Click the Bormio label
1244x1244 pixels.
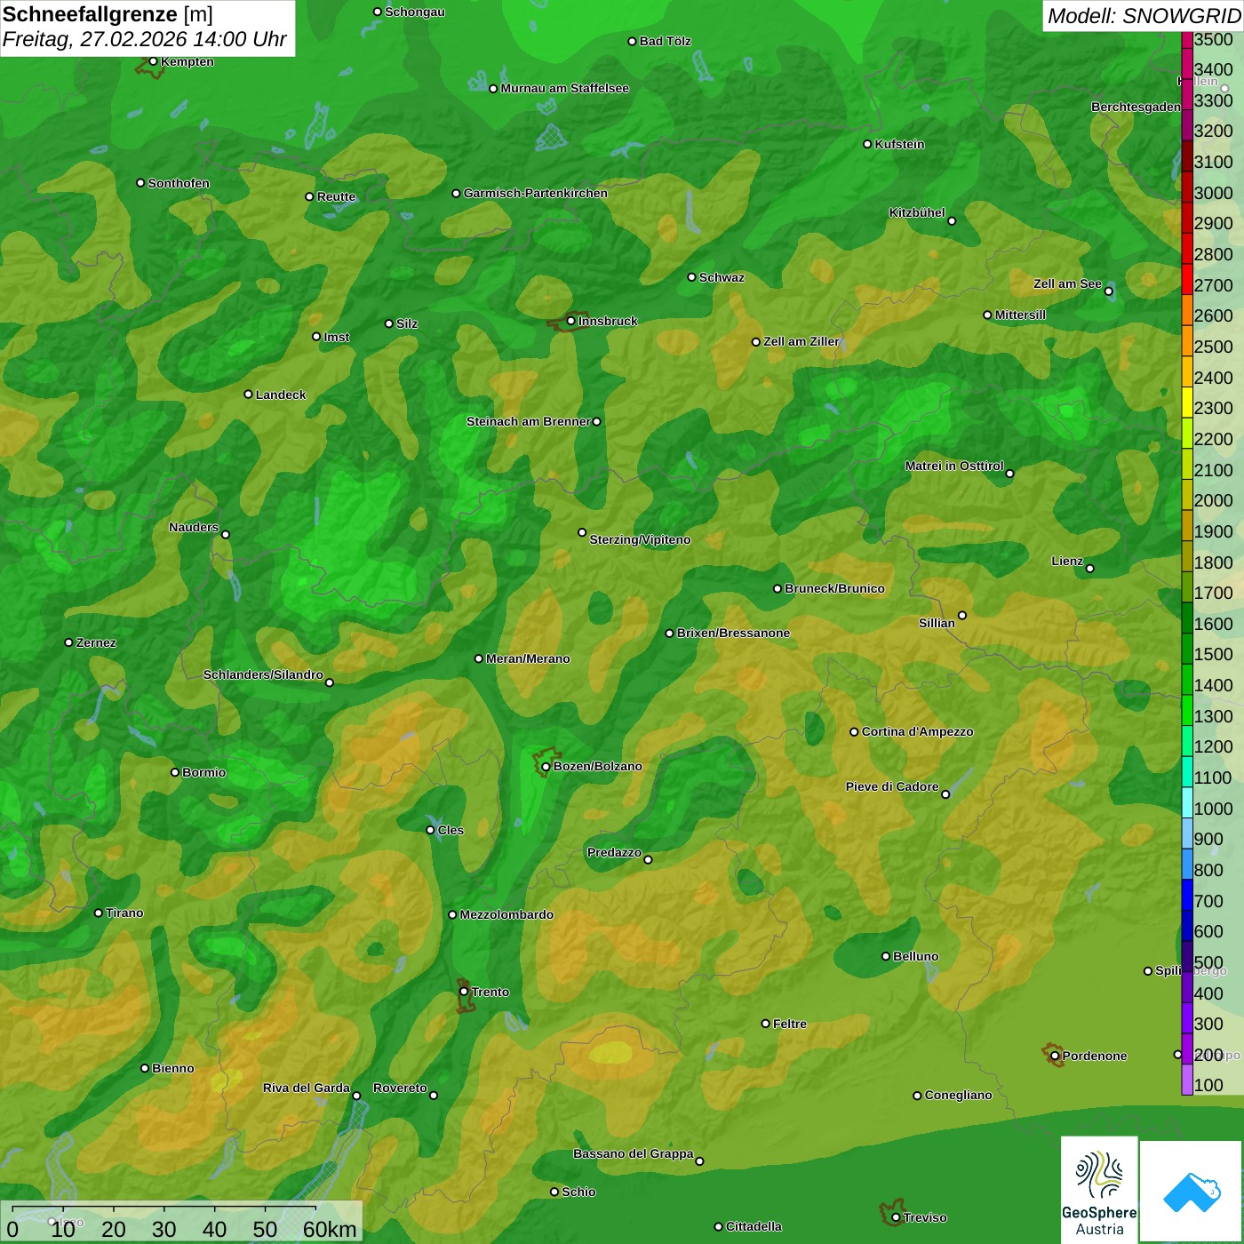pos(203,772)
